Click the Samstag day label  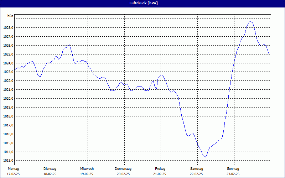pos(197,169)
